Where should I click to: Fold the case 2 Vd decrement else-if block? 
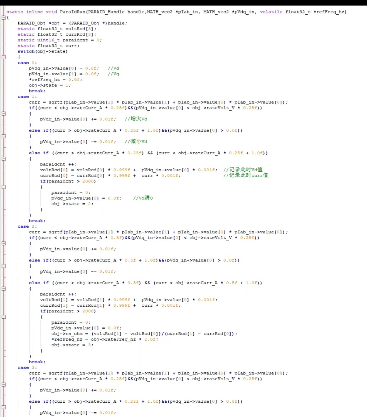click(3, 266)
